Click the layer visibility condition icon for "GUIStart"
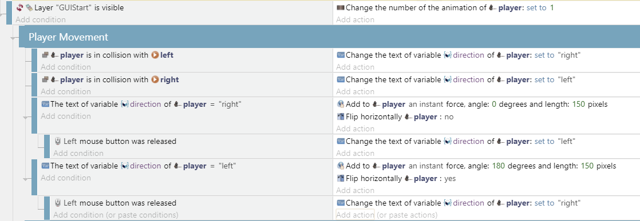Screen dimensions: 640x221 click(29, 8)
